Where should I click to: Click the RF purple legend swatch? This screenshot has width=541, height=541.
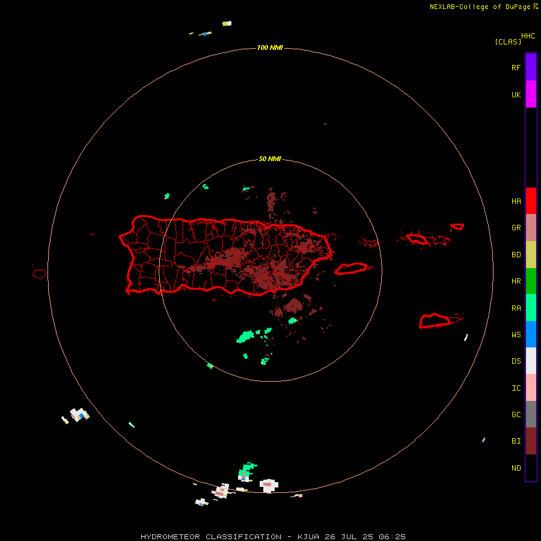[x=531, y=67]
